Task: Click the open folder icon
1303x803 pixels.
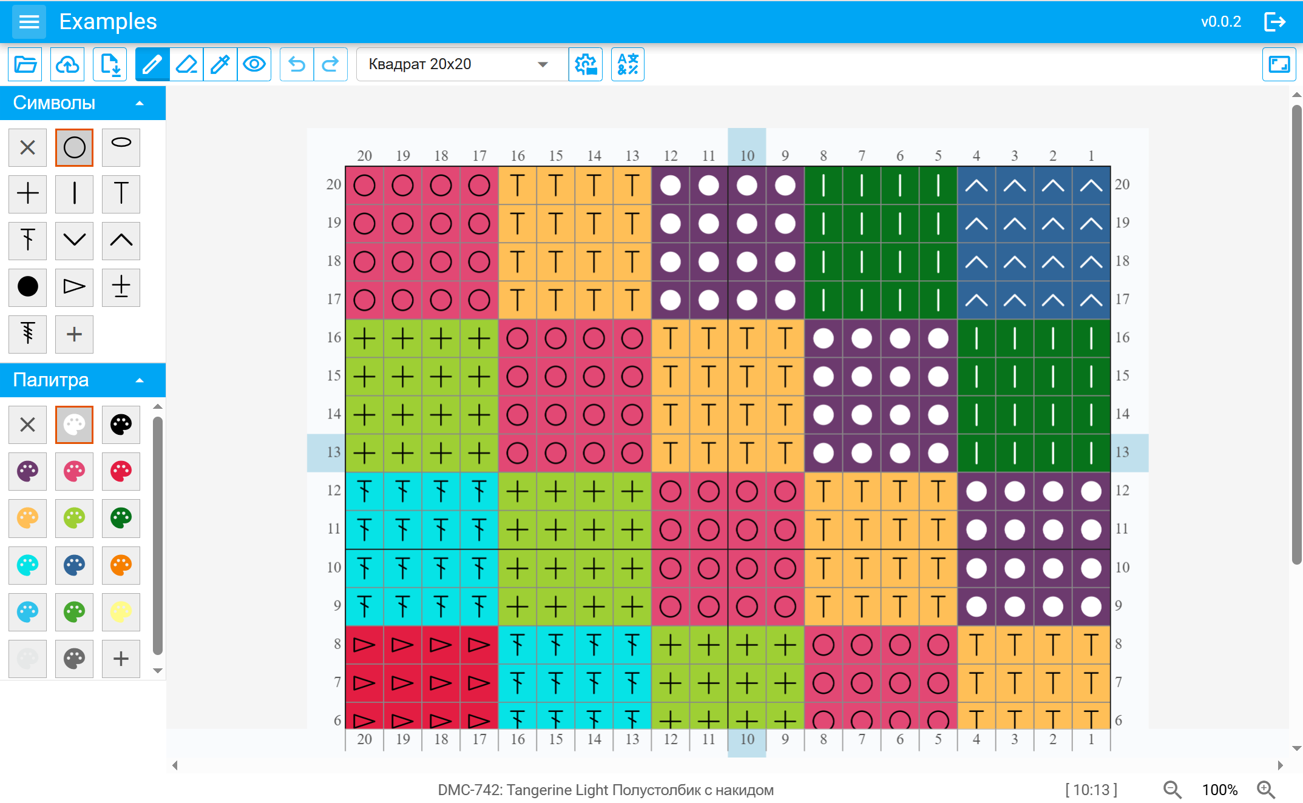Action: (x=25, y=64)
